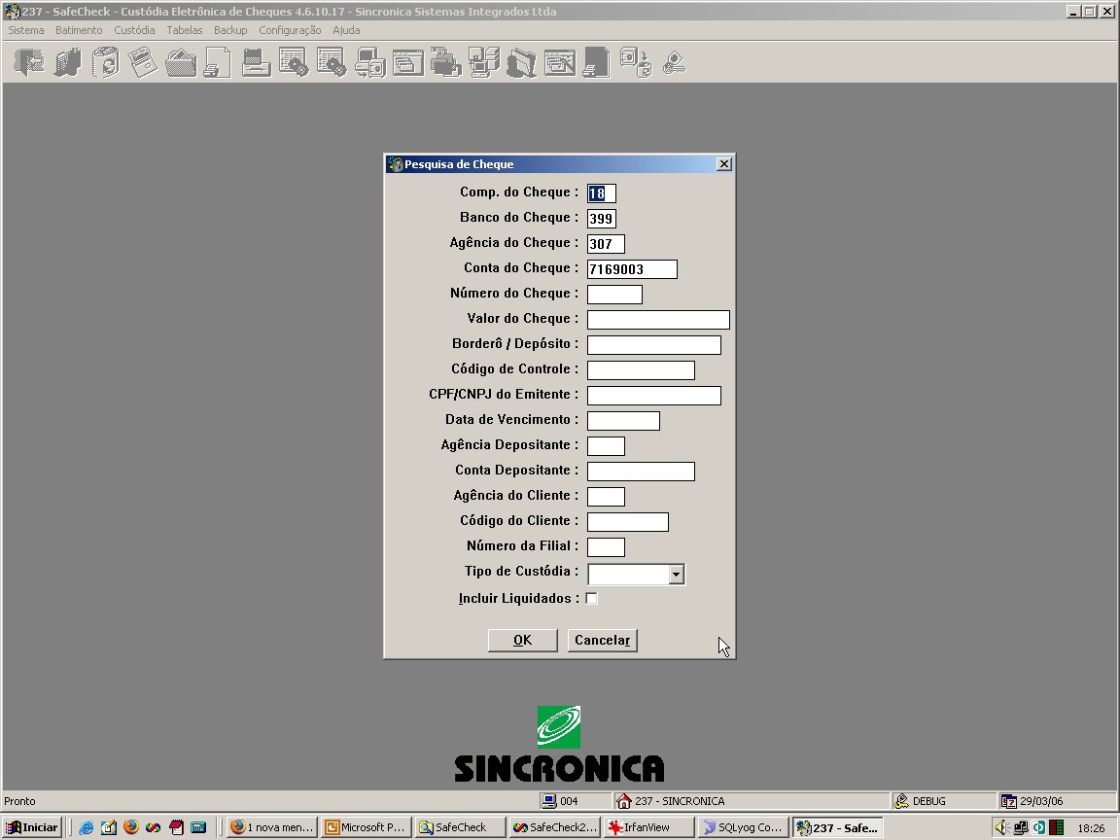
Task: Click the recycle bin toolbar icon
Action: pos(106,62)
